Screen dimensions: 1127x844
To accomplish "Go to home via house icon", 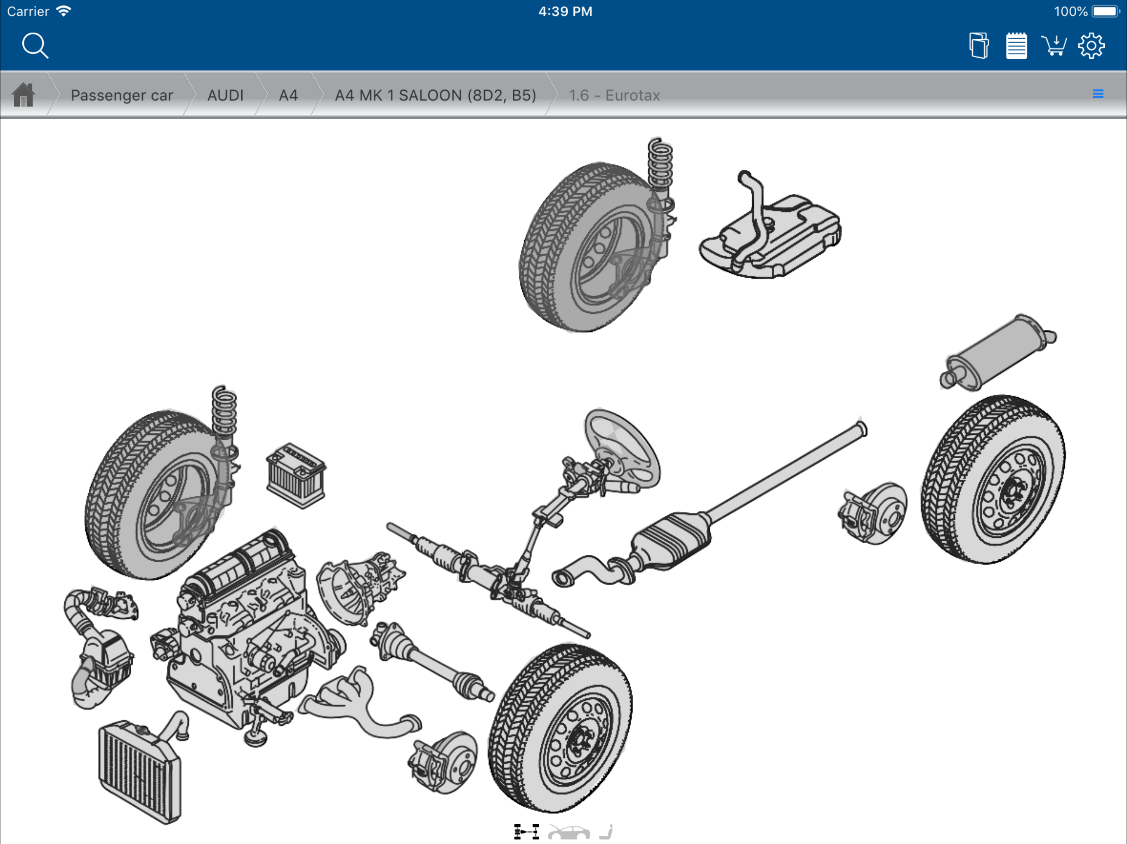I will 24,95.
